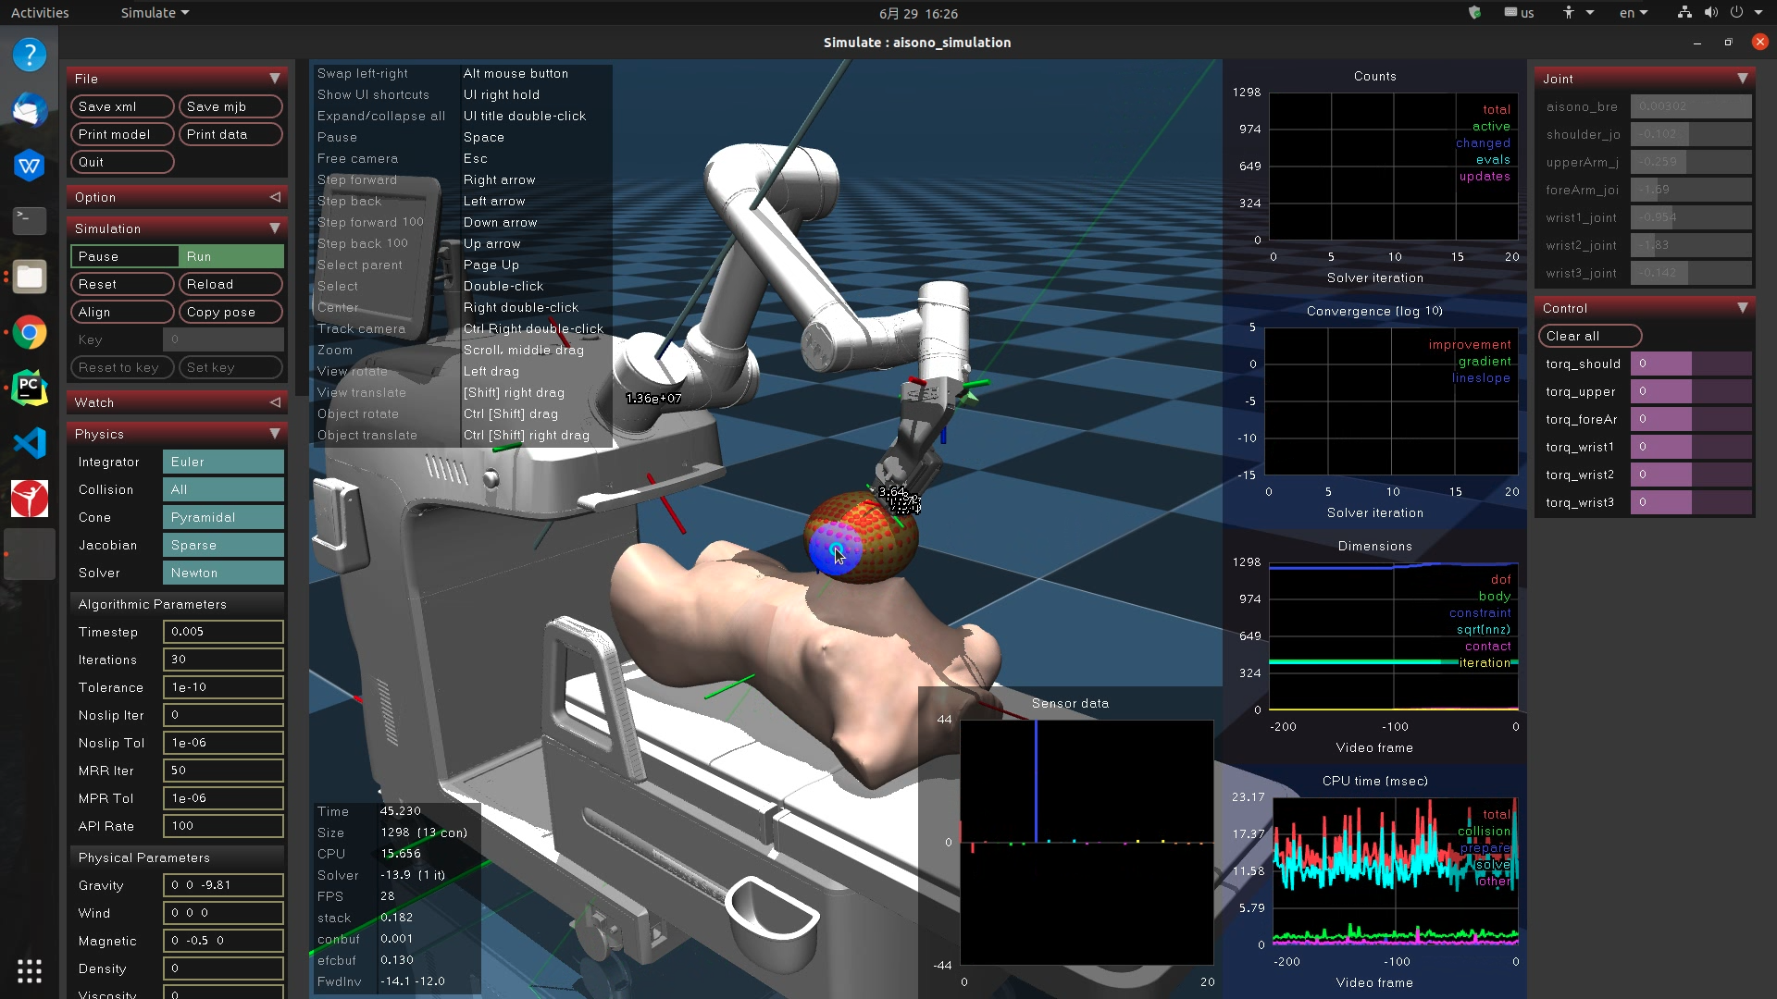Click the Algorithmic Parameters heading
Screen dimensions: 1777x999
coord(177,604)
